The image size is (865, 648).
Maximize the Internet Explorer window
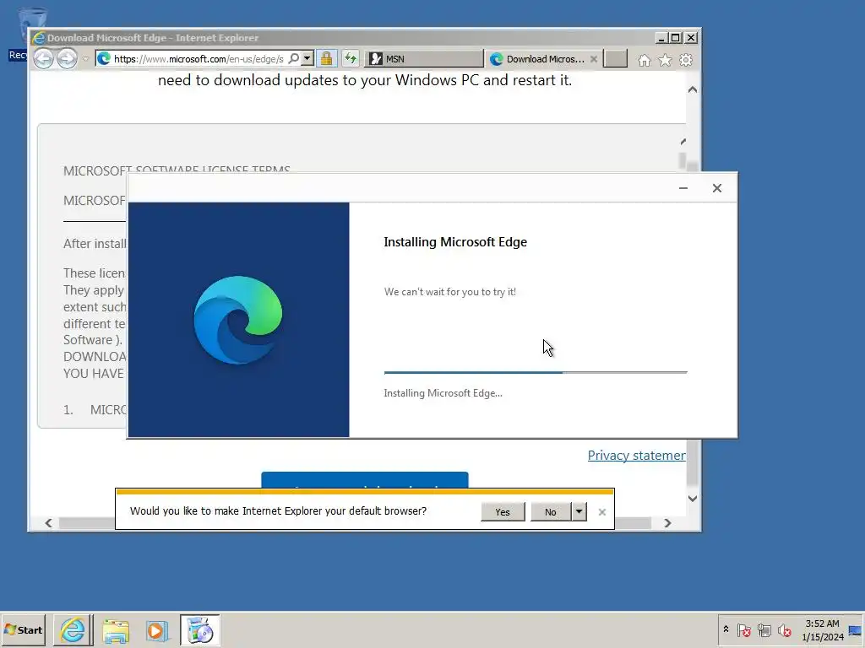tap(676, 37)
